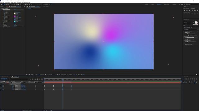Hide the layer using timeline eye toggle
Viewport: 199px width, 111px height.
tap(1, 83)
